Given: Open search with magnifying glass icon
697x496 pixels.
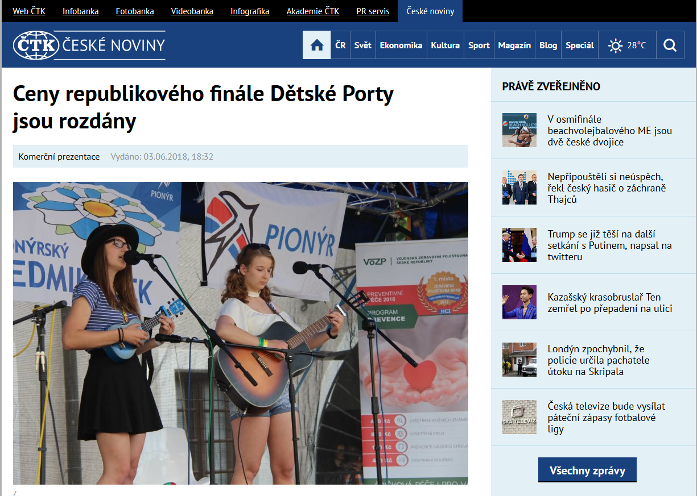Looking at the screenshot, I should (670, 45).
